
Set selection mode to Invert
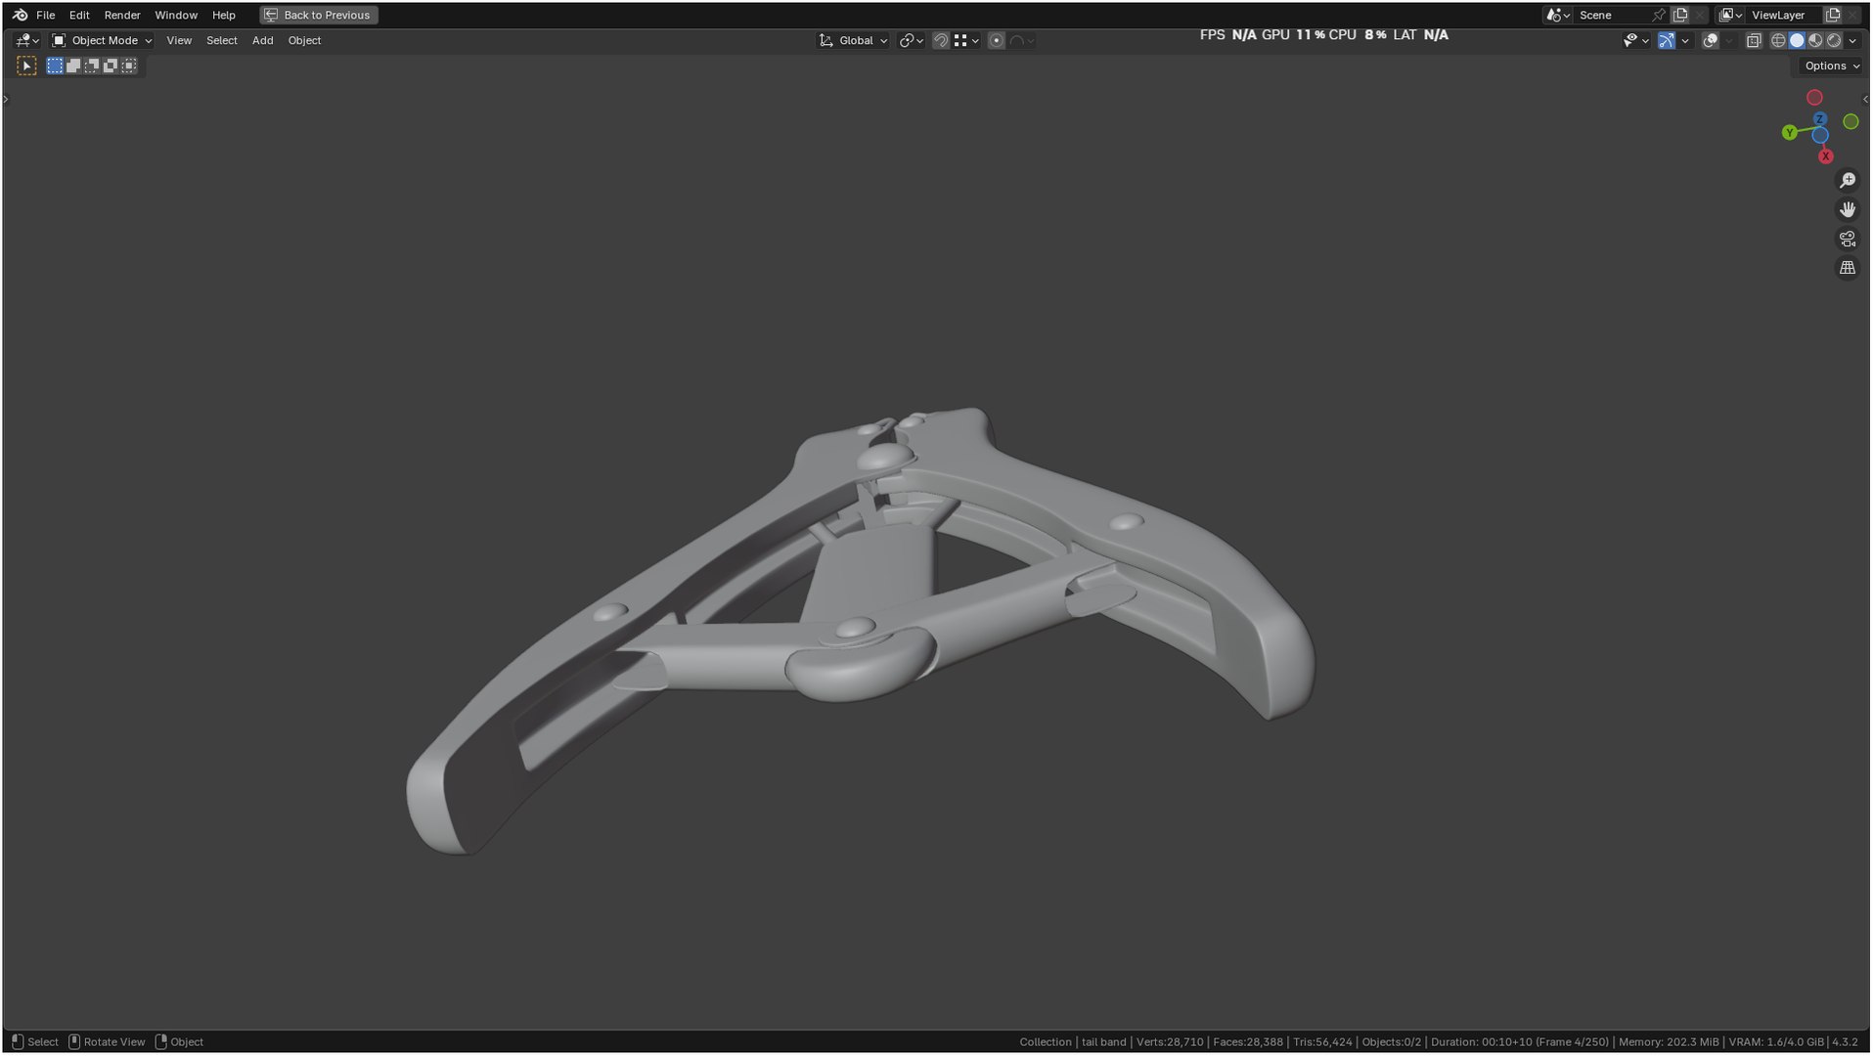pyautogui.click(x=111, y=66)
